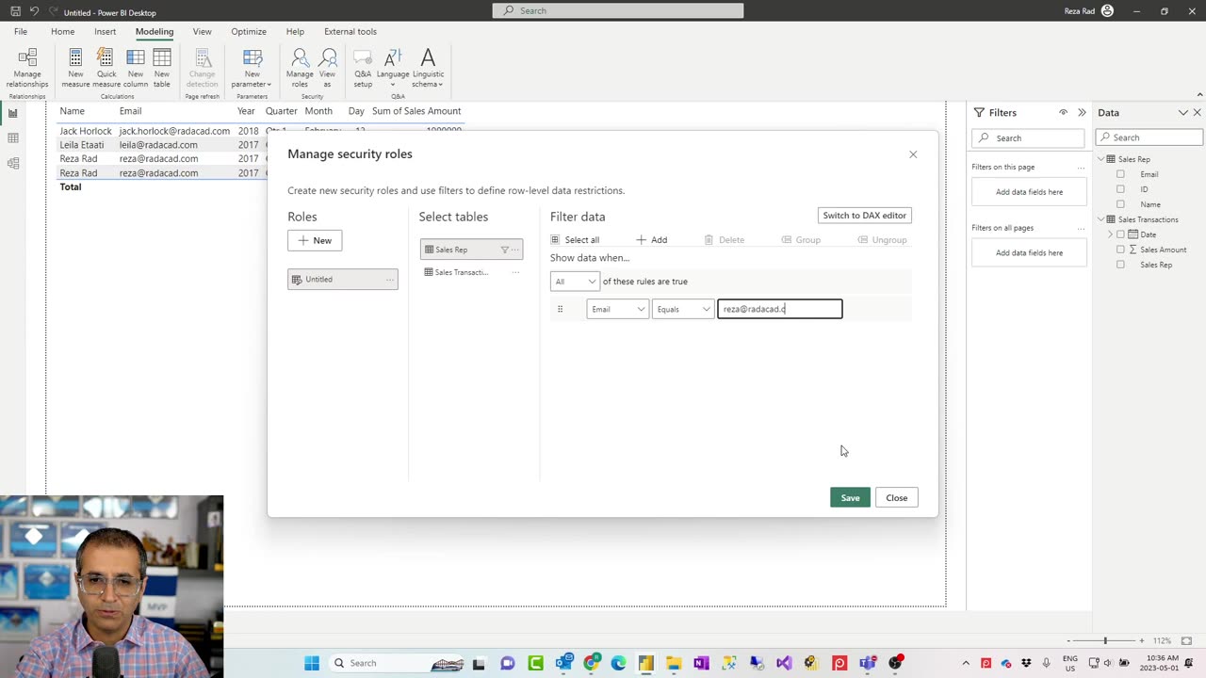
Task: Open Visual Studio from taskbar
Action: 784,663
